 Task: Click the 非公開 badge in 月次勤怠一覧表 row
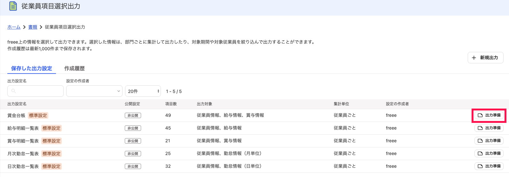point(133,154)
